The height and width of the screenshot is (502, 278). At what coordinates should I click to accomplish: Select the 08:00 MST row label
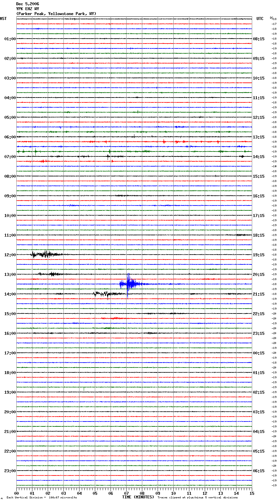pos(10,176)
